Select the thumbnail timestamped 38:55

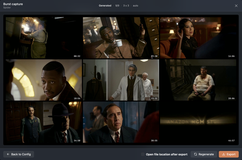(121, 122)
